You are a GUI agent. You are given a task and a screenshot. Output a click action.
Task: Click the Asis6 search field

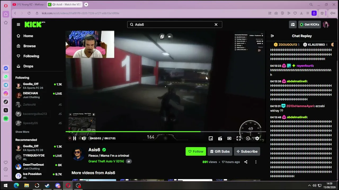(x=175, y=25)
